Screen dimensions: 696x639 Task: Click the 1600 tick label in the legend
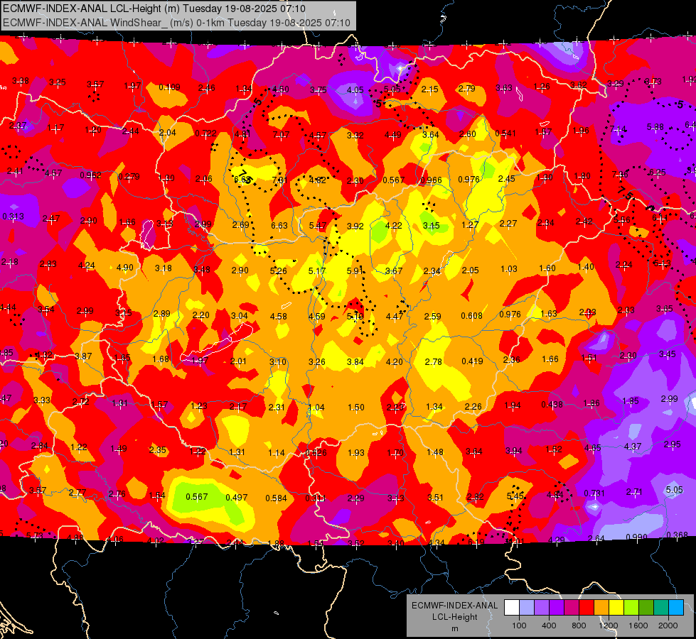pos(638,626)
